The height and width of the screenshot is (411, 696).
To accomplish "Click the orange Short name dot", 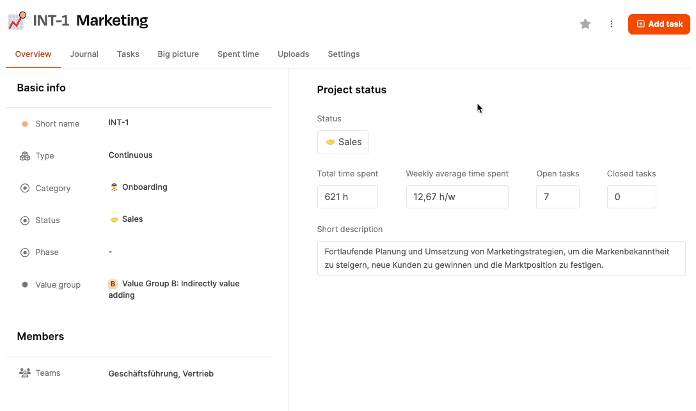I will (x=25, y=124).
